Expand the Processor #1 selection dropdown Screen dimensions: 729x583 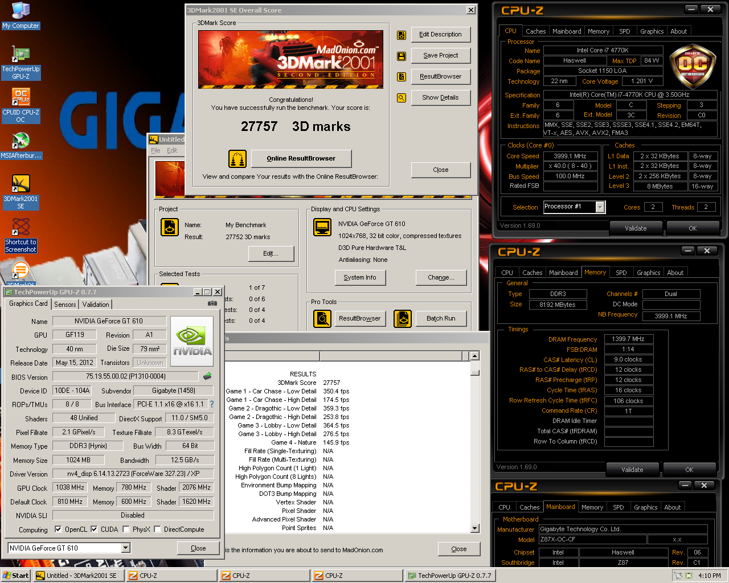click(x=600, y=207)
